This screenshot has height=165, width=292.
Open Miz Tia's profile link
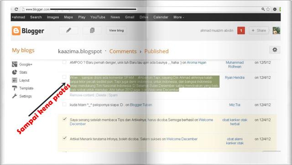coord(235,105)
